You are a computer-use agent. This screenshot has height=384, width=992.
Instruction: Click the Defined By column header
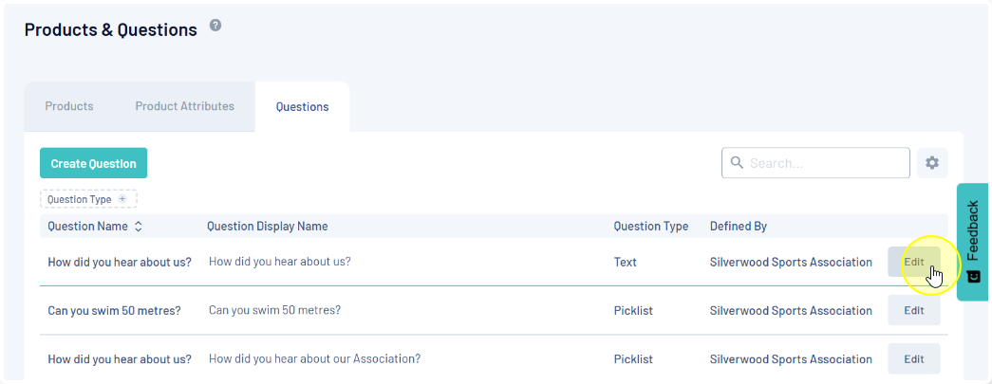click(x=738, y=227)
